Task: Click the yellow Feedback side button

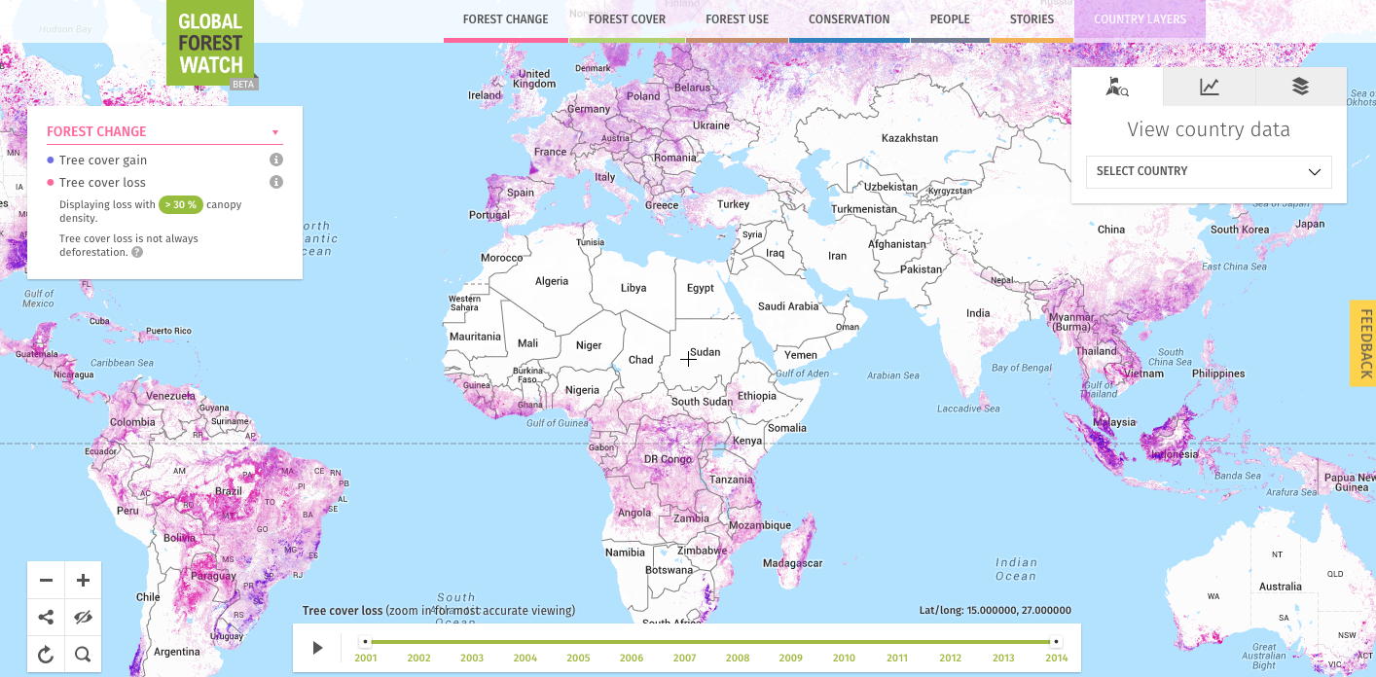Action: click(1363, 343)
